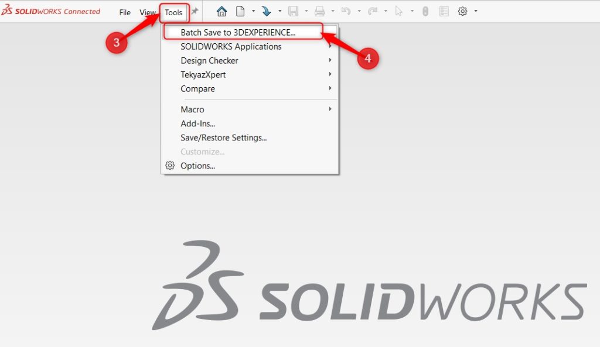Open the SOLIDWORKS Applications submenu
The height and width of the screenshot is (347, 600).
coord(250,47)
